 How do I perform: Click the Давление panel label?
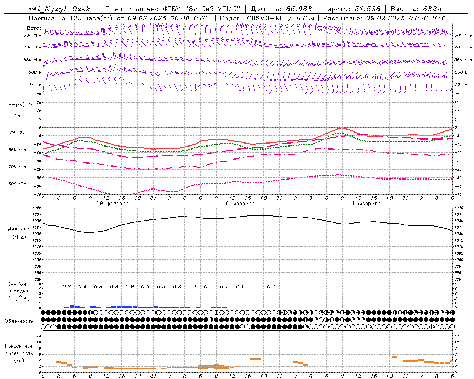coord(19,229)
